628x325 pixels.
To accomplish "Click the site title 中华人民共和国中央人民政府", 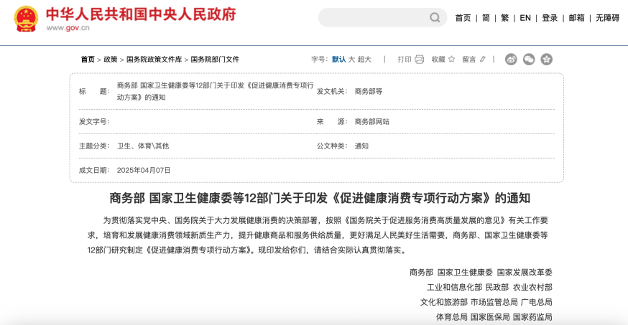I will pyautogui.click(x=141, y=14).
